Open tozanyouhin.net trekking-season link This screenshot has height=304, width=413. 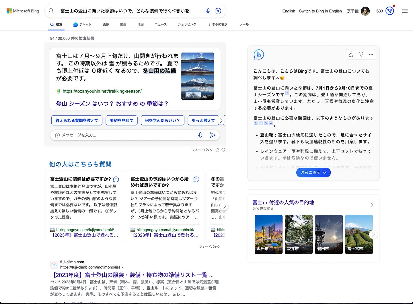coord(102,91)
